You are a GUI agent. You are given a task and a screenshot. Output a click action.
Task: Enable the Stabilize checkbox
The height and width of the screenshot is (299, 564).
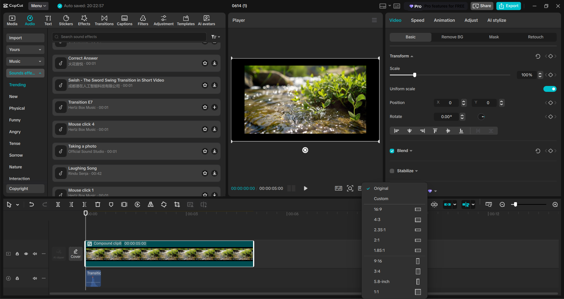pos(392,171)
